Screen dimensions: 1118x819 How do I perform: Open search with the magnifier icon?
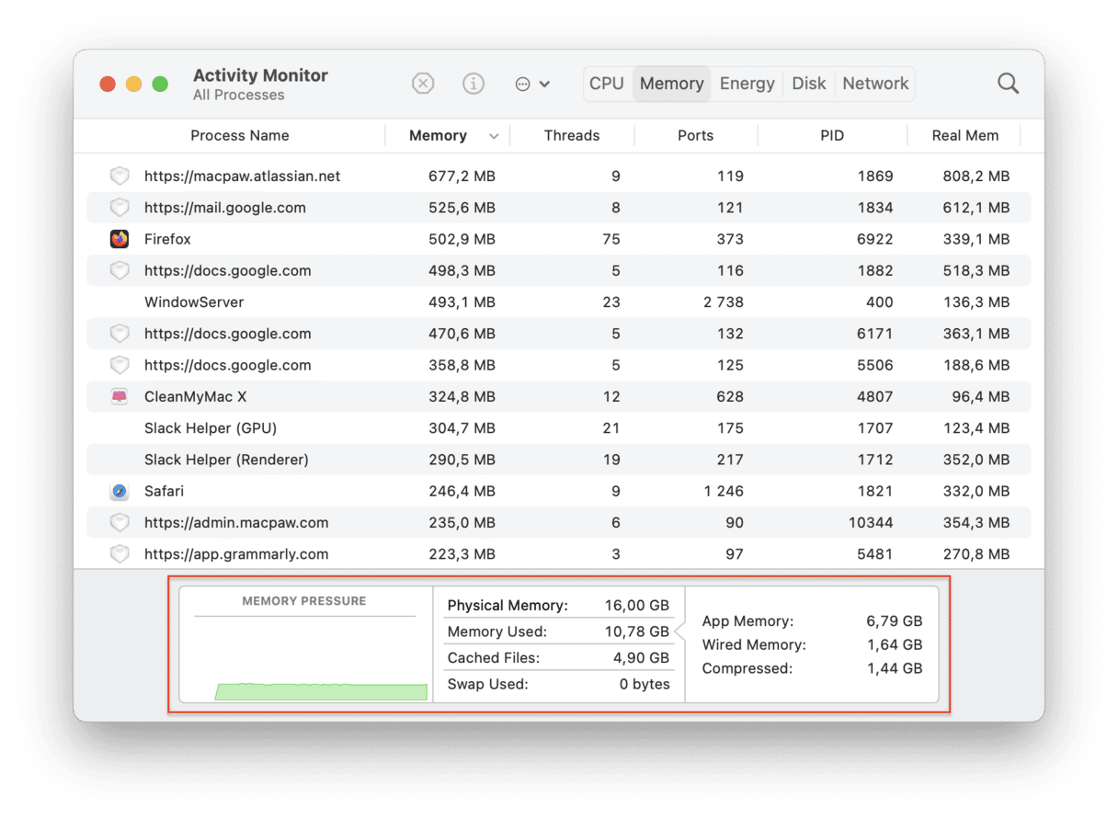pos(1008,83)
